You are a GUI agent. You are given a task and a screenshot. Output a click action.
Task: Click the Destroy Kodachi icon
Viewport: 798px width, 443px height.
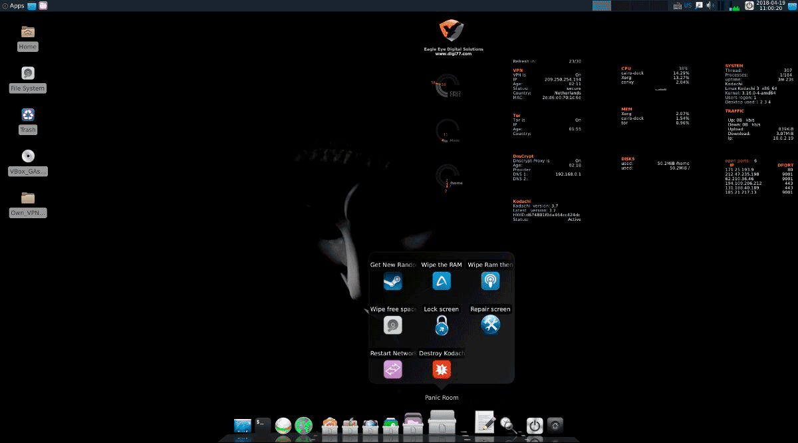tap(442, 369)
